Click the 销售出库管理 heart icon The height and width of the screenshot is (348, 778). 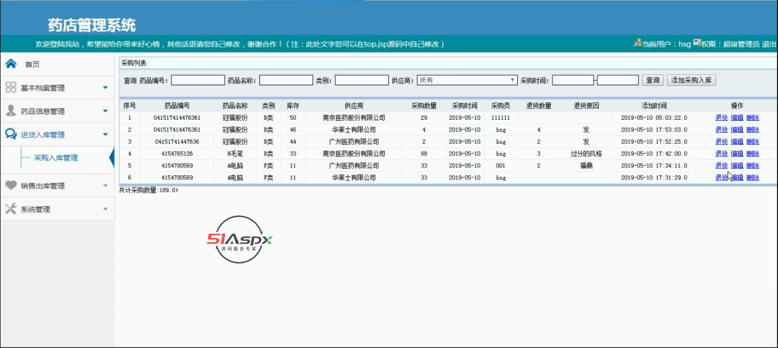(x=11, y=185)
